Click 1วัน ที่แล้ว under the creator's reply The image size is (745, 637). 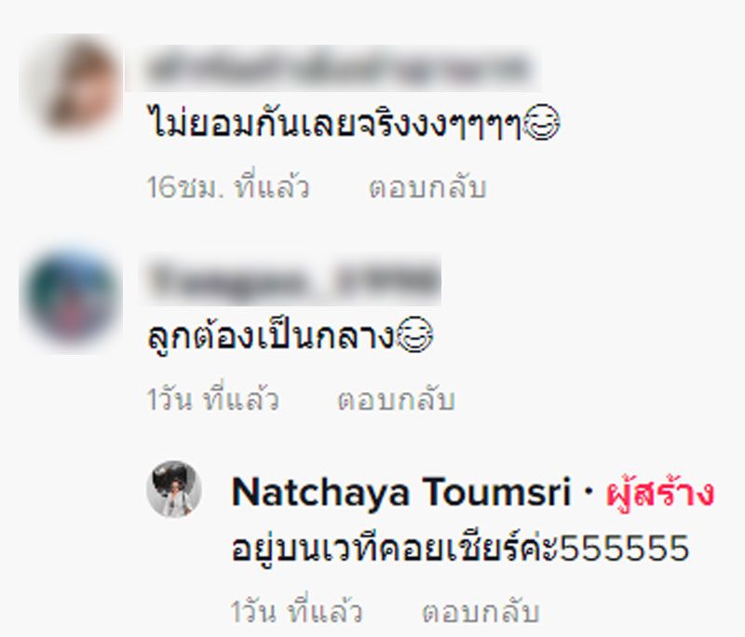pos(296,612)
